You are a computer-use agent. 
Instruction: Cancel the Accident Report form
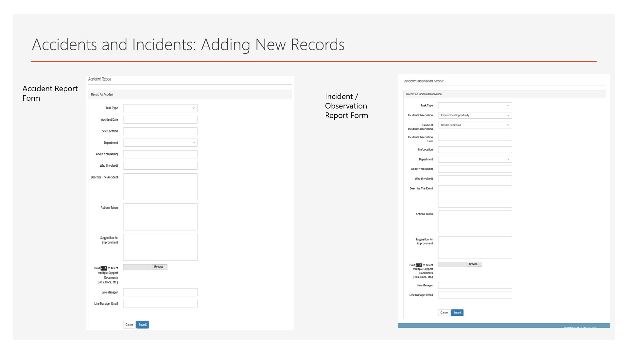click(x=129, y=325)
